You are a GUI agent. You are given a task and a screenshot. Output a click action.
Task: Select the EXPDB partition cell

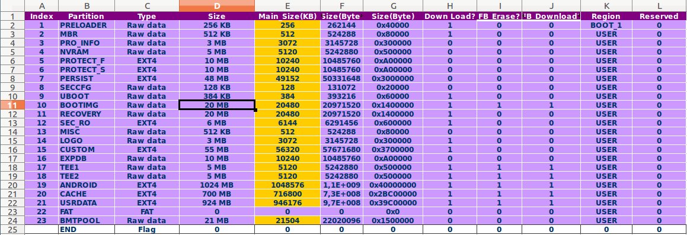tap(87, 159)
